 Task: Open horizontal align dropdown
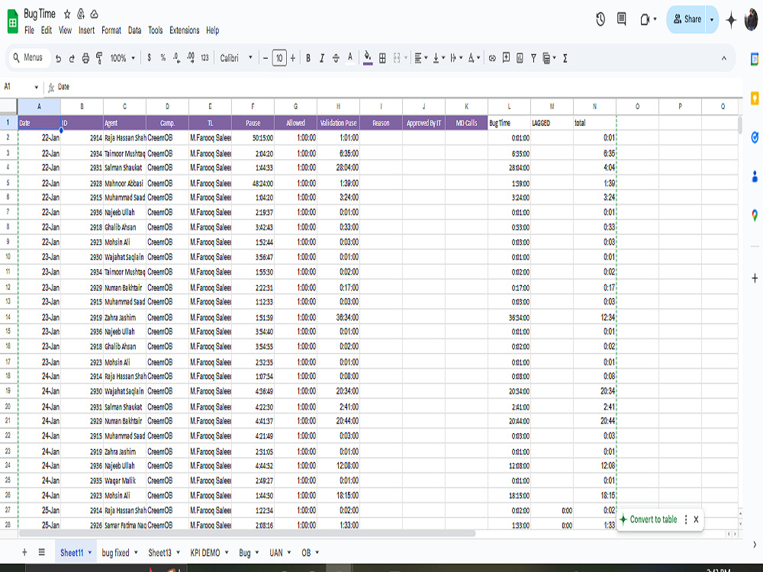[x=420, y=59]
